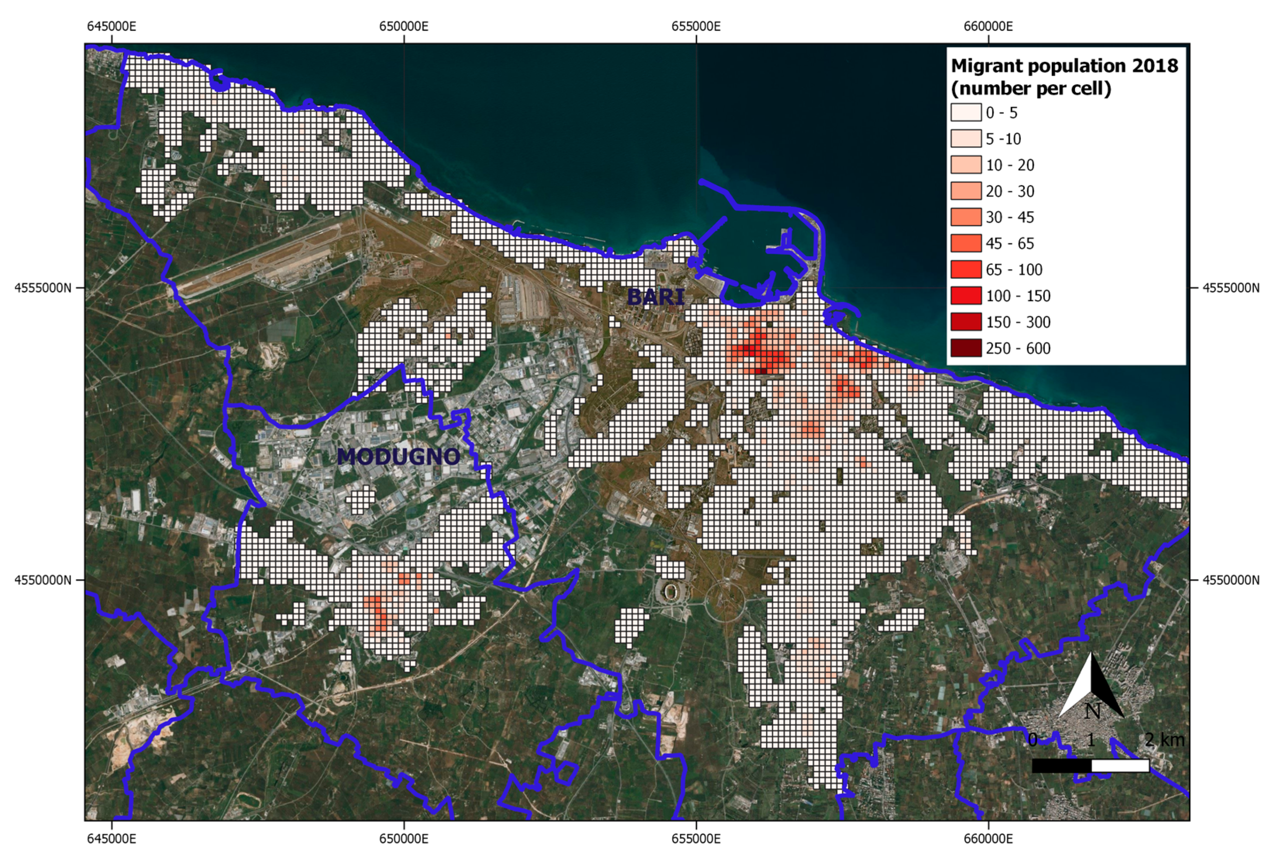Click the white segment of scale bar

pos(1120,766)
